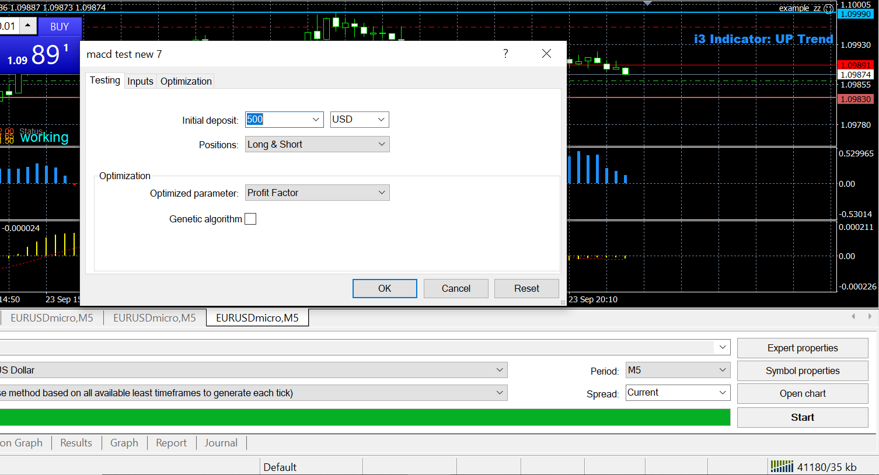Click the dialog's bottom-right resize grip
879x475 pixels.
tap(563, 302)
